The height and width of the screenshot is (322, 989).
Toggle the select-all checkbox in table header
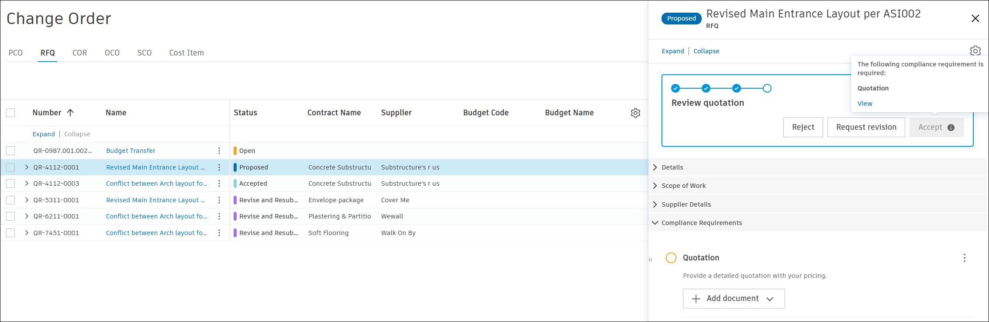point(10,113)
